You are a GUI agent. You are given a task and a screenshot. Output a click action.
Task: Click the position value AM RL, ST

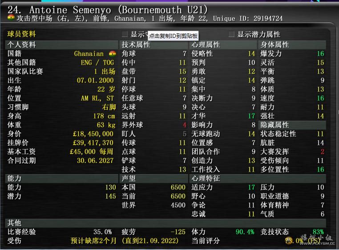click(97, 98)
